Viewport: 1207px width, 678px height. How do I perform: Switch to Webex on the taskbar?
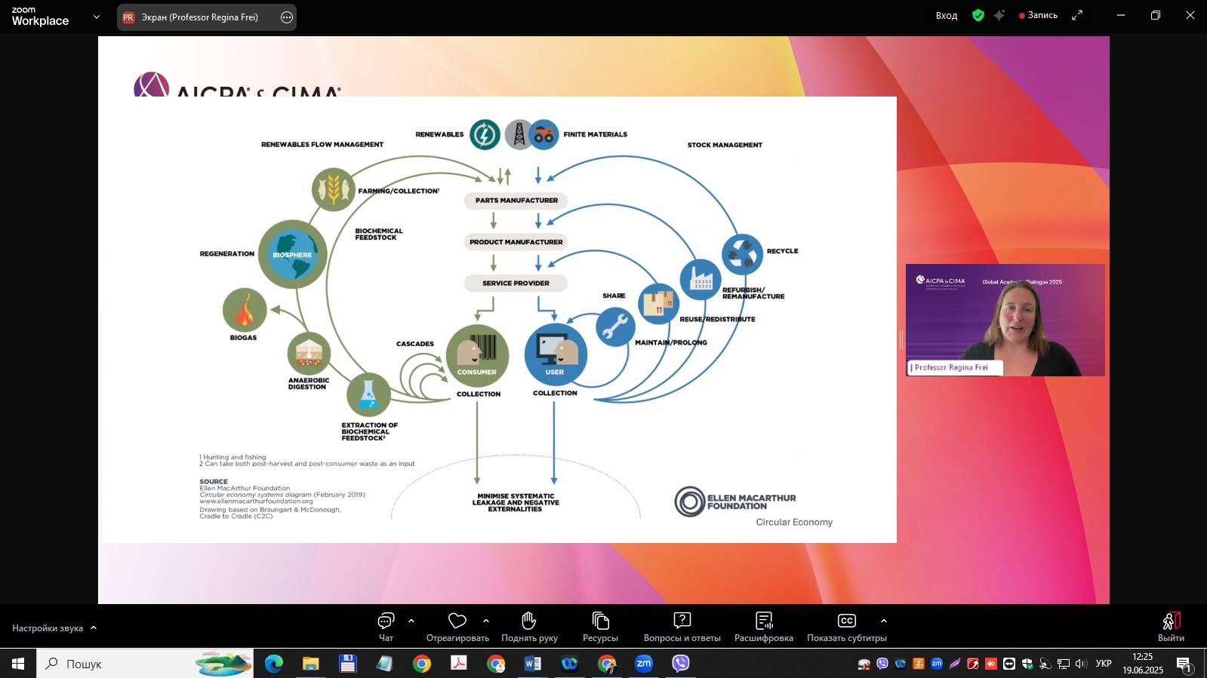[x=569, y=664]
